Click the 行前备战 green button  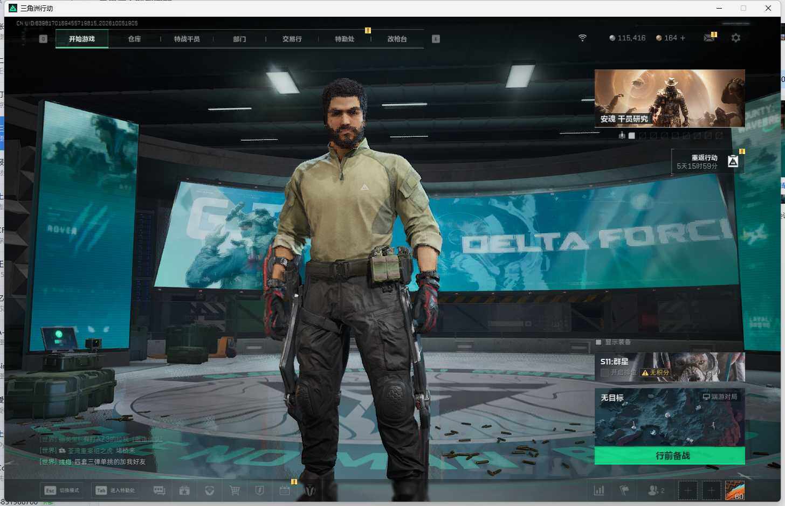pos(670,456)
